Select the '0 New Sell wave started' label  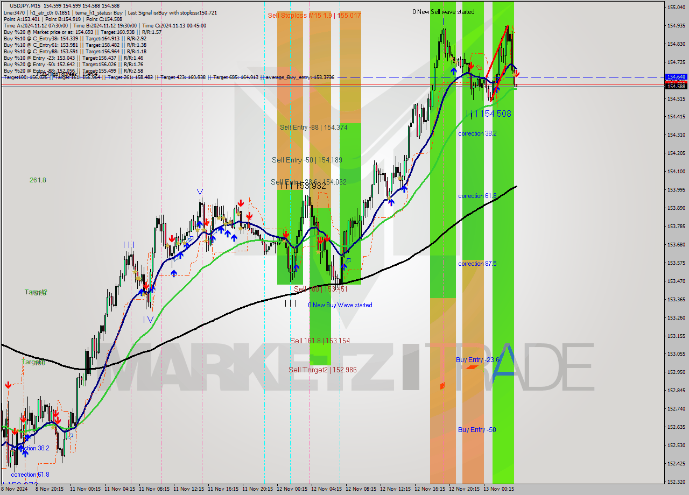point(444,12)
